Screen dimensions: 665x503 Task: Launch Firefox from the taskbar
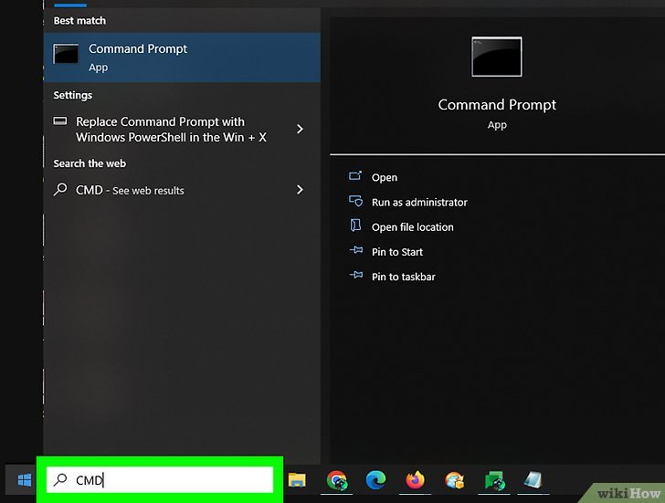(x=416, y=480)
